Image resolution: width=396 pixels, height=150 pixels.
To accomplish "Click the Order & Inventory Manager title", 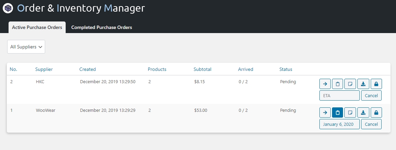I will point(81,8).
